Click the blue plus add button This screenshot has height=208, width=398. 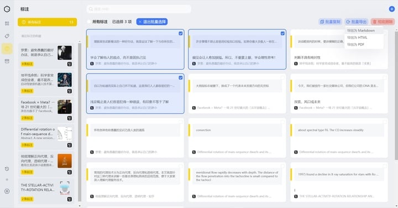click(x=392, y=9)
